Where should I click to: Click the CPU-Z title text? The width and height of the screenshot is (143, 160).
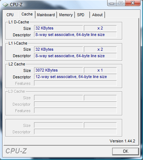pyautogui.click(x=16, y=5)
